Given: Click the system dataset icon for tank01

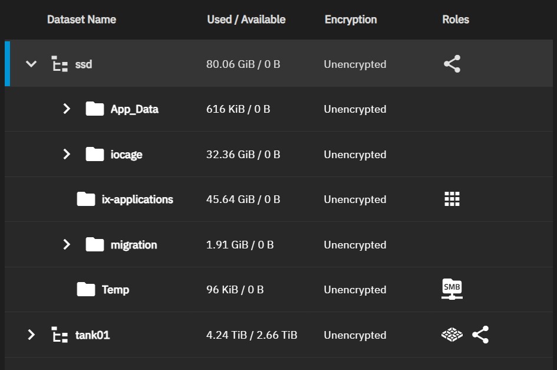Looking at the screenshot, I should (x=452, y=335).
